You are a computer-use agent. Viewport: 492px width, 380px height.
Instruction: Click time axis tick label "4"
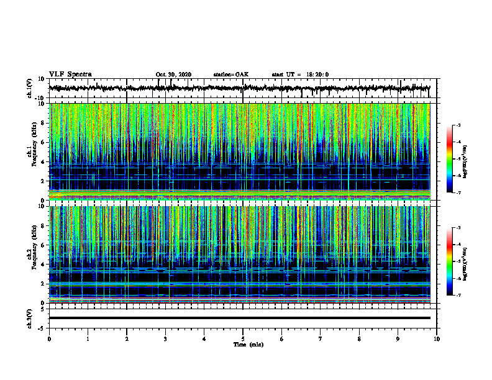tap(204, 339)
